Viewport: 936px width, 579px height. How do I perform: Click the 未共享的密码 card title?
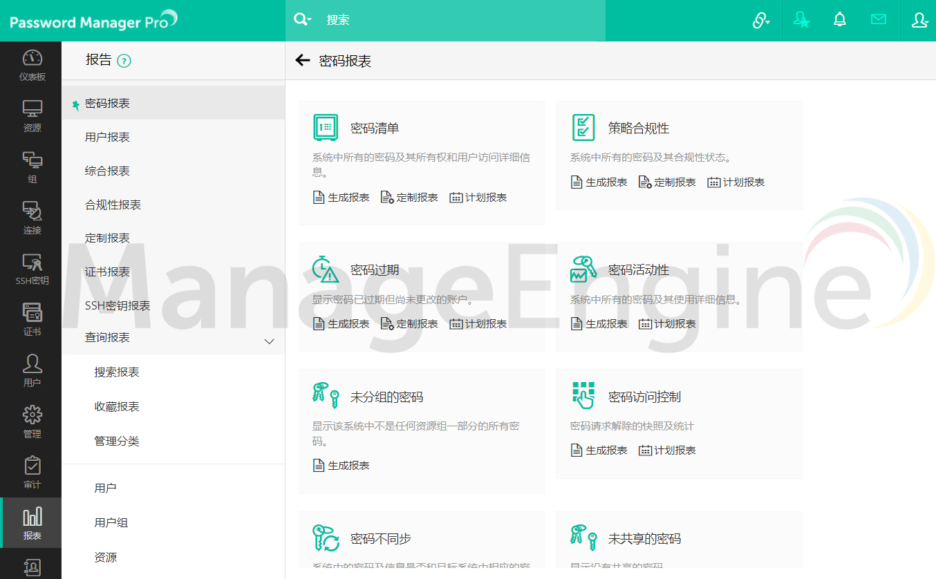point(645,538)
